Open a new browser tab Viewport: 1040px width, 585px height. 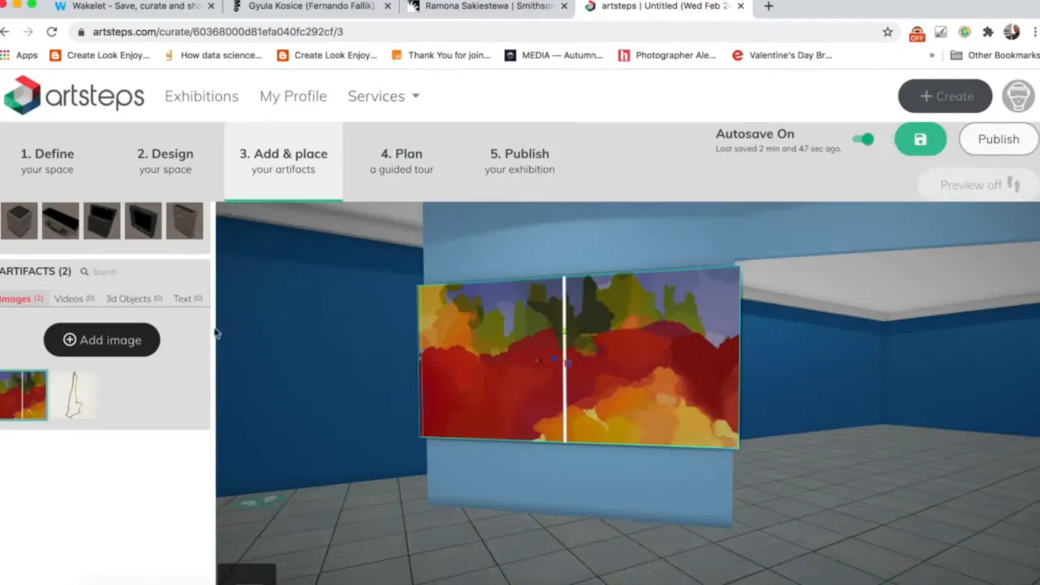click(x=769, y=6)
